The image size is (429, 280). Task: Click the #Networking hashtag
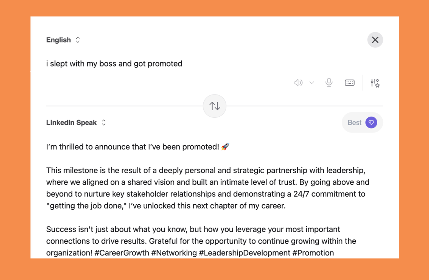[x=174, y=253]
